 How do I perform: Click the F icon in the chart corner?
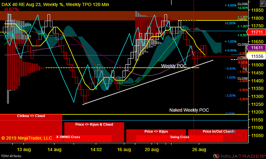pos(263,3)
